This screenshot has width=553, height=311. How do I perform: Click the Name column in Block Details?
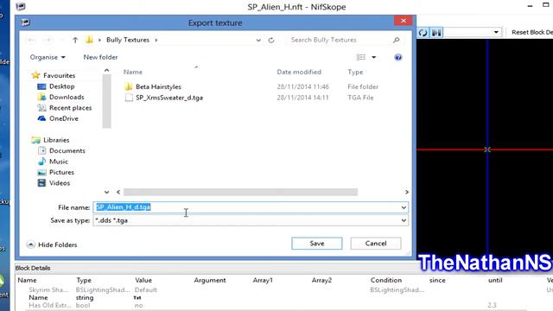27,280
